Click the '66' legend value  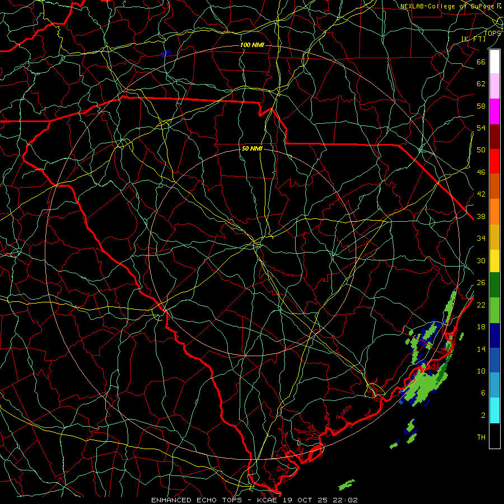coord(481,62)
